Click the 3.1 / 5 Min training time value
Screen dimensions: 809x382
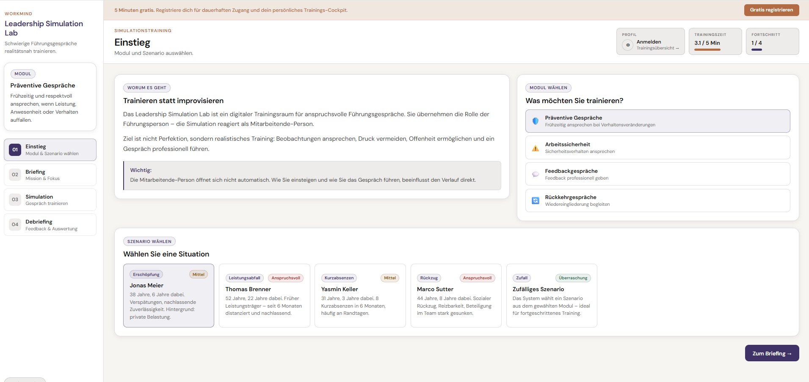point(707,43)
